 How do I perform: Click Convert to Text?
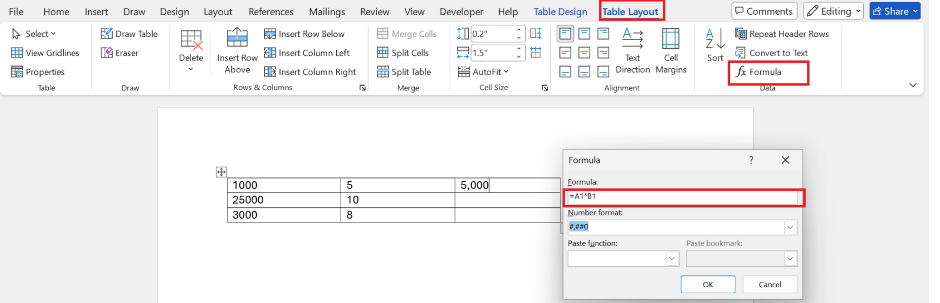pyautogui.click(x=771, y=52)
